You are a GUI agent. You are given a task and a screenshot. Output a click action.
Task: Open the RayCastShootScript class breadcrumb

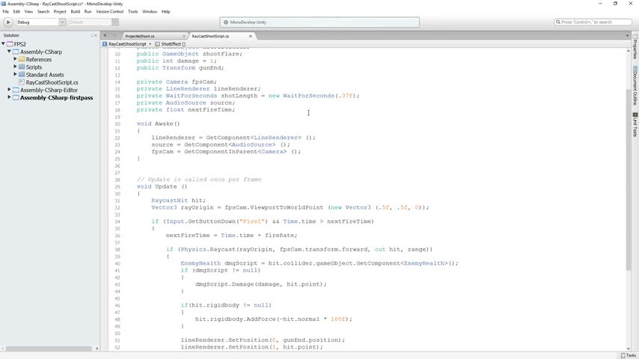point(127,44)
